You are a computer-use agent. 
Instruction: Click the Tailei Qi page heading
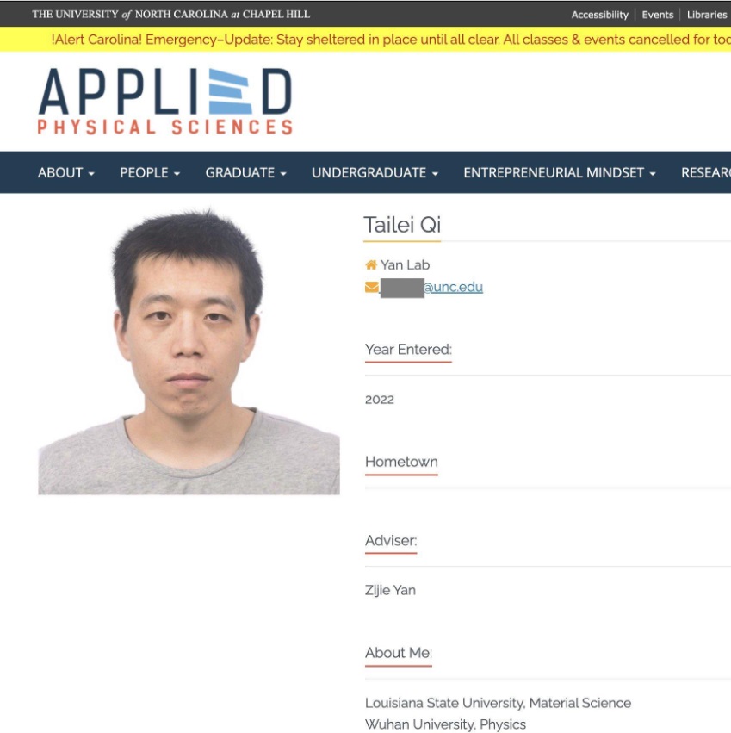[x=404, y=225]
